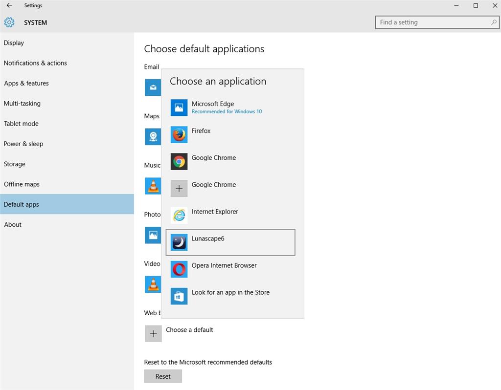Image resolution: width=501 pixels, height=390 pixels.
Task: Click the Maps default app icon
Action: click(x=153, y=136)
